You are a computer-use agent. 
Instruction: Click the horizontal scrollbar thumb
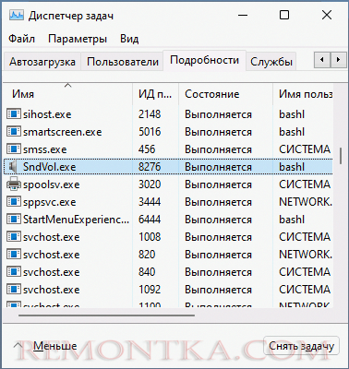106,315
